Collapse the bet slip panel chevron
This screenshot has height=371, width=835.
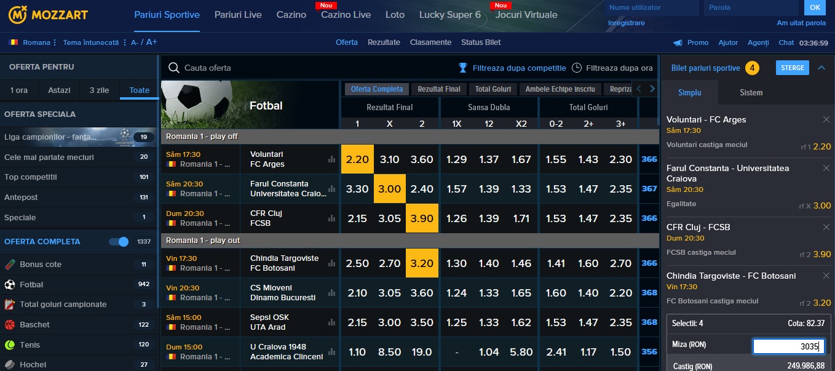(821, 68)
